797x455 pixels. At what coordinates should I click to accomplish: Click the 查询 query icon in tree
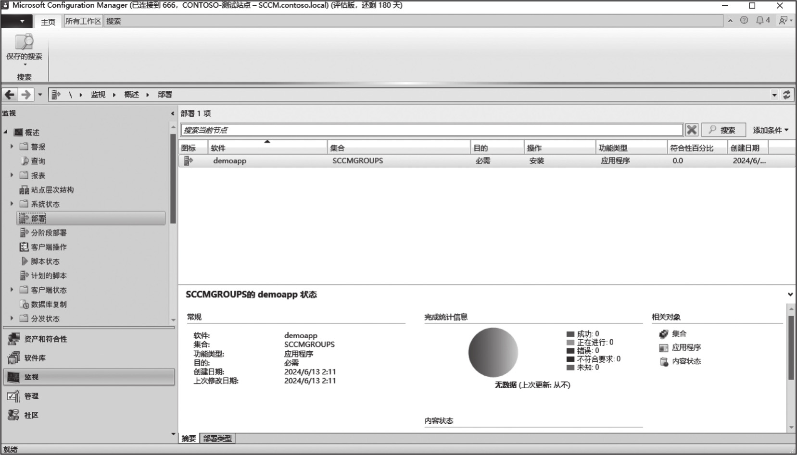(x=25, y=161)
